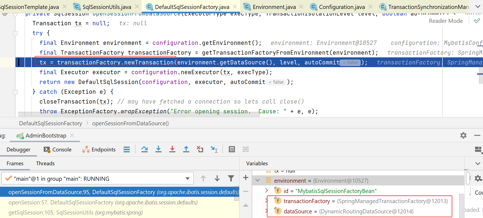Click the Step Into icon
The height and width of the screenshot is (218, 483).
tap(158, 149)
